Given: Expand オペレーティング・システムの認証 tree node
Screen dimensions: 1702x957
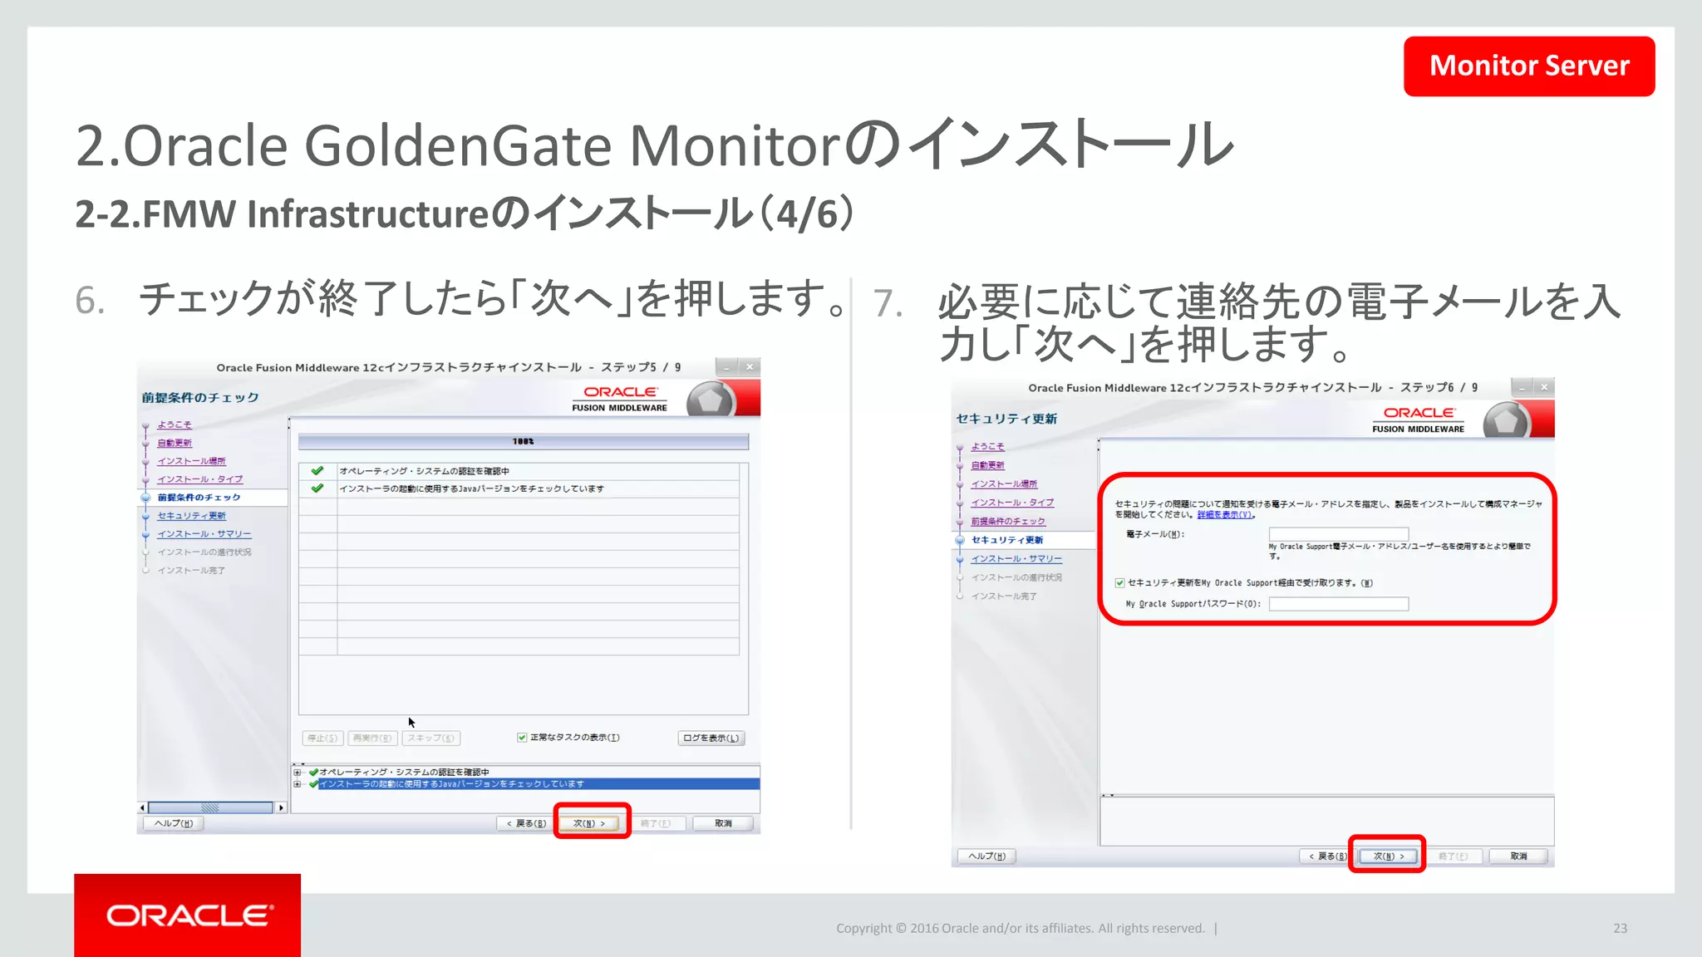Looking at the screenshot, I should pos(297,773).
